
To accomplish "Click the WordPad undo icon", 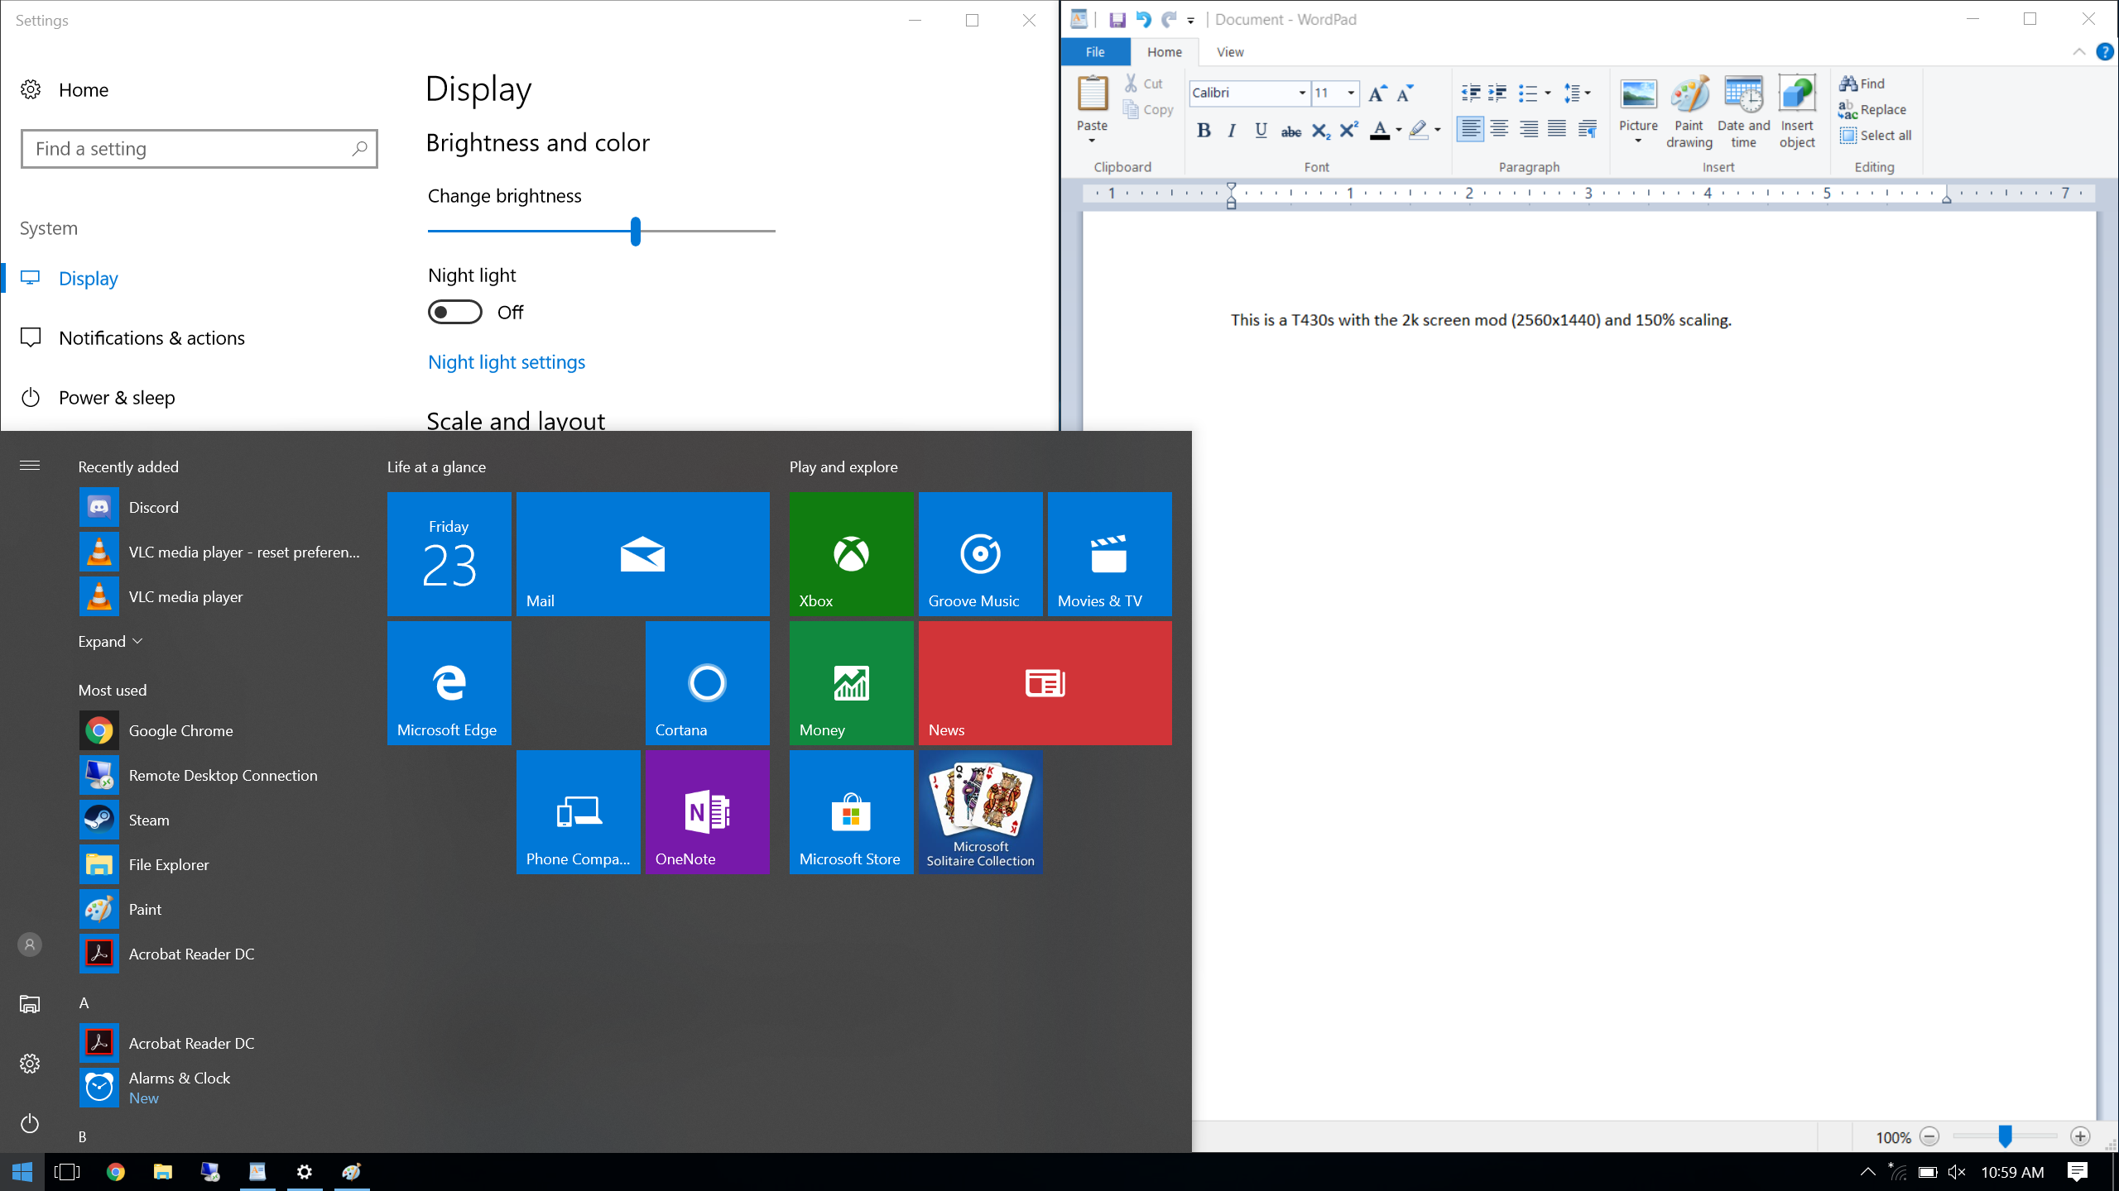I will pyautogui.click(x=1143, y=19).
